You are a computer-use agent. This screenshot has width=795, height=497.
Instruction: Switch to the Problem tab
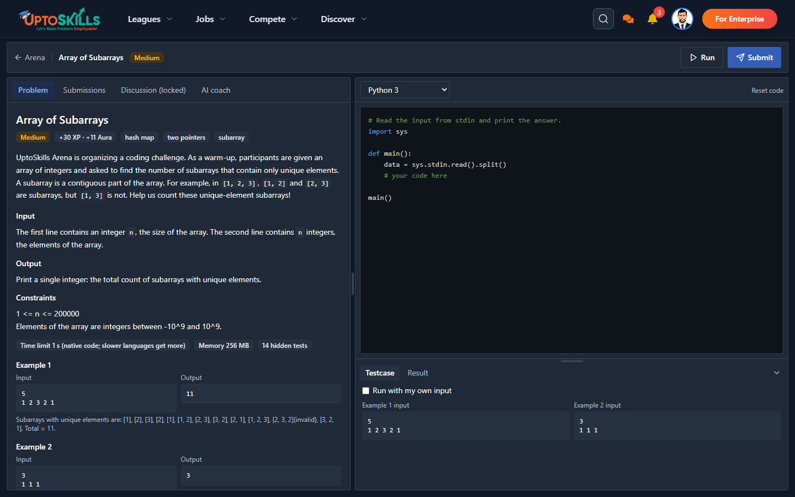[33, 90]
